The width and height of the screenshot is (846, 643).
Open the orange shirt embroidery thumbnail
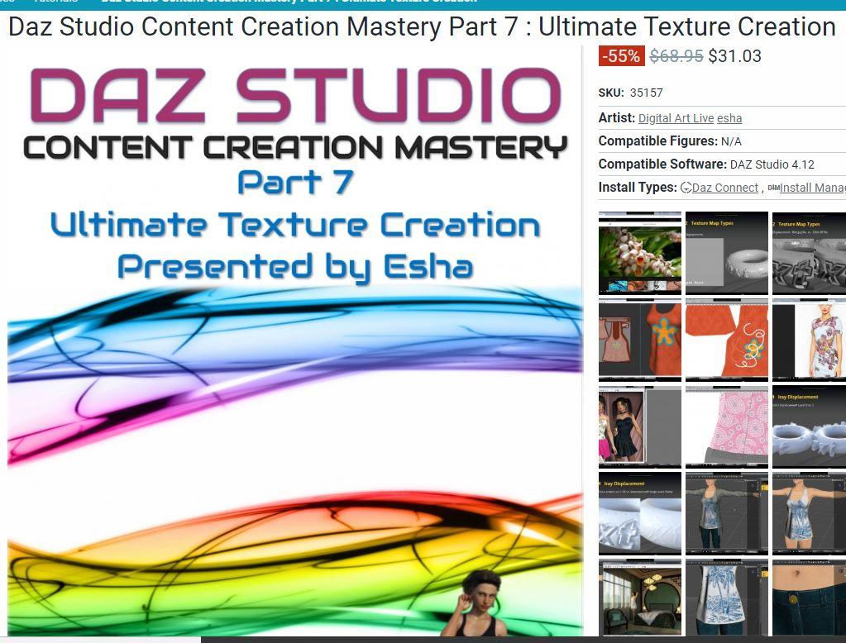click(727, 340)
